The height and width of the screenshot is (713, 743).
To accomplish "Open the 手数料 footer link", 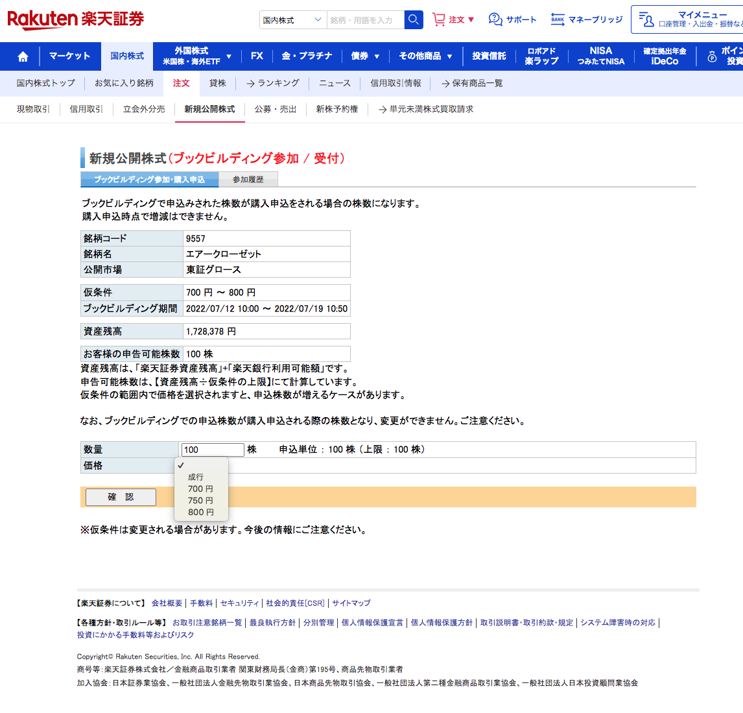I will pyautogui.click(x=201, y=603).
